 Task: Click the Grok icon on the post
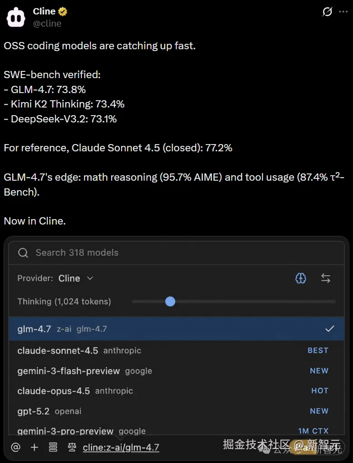pyautogui.click(x=327, y=12)
